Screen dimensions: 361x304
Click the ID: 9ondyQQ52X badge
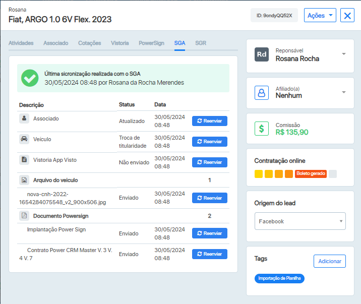[x=274, y=16]
